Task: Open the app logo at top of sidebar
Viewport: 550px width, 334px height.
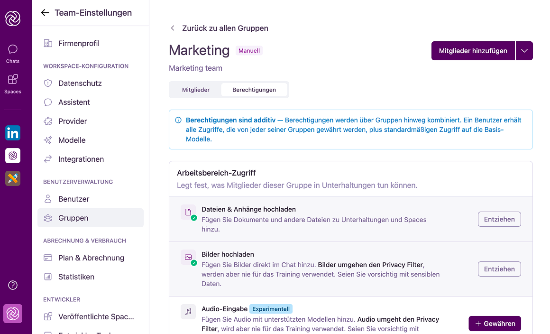Action: (x=13, y=18)
